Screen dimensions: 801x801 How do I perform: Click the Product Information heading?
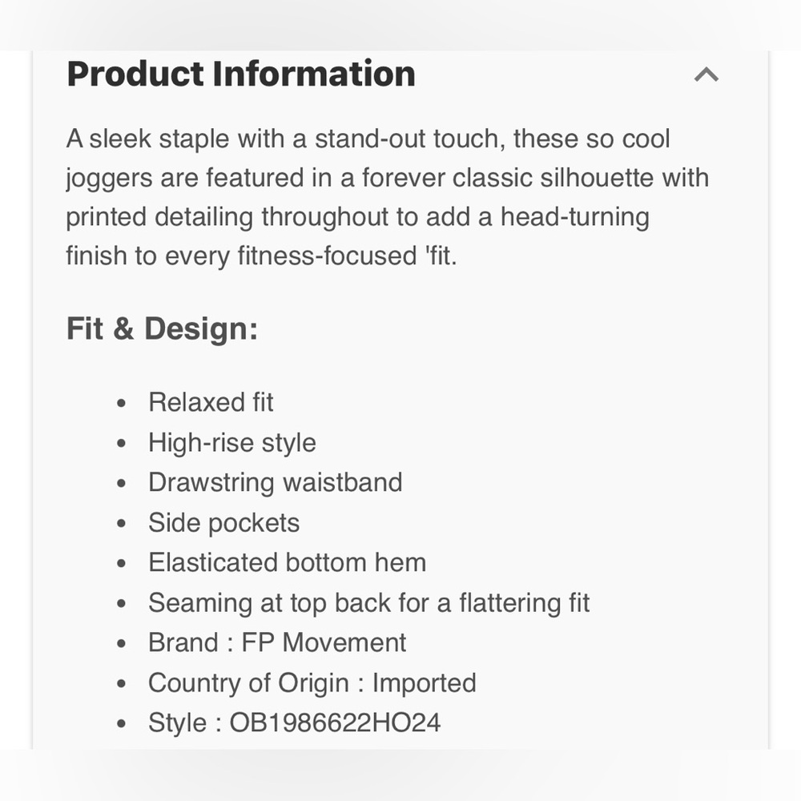[240, 74]
